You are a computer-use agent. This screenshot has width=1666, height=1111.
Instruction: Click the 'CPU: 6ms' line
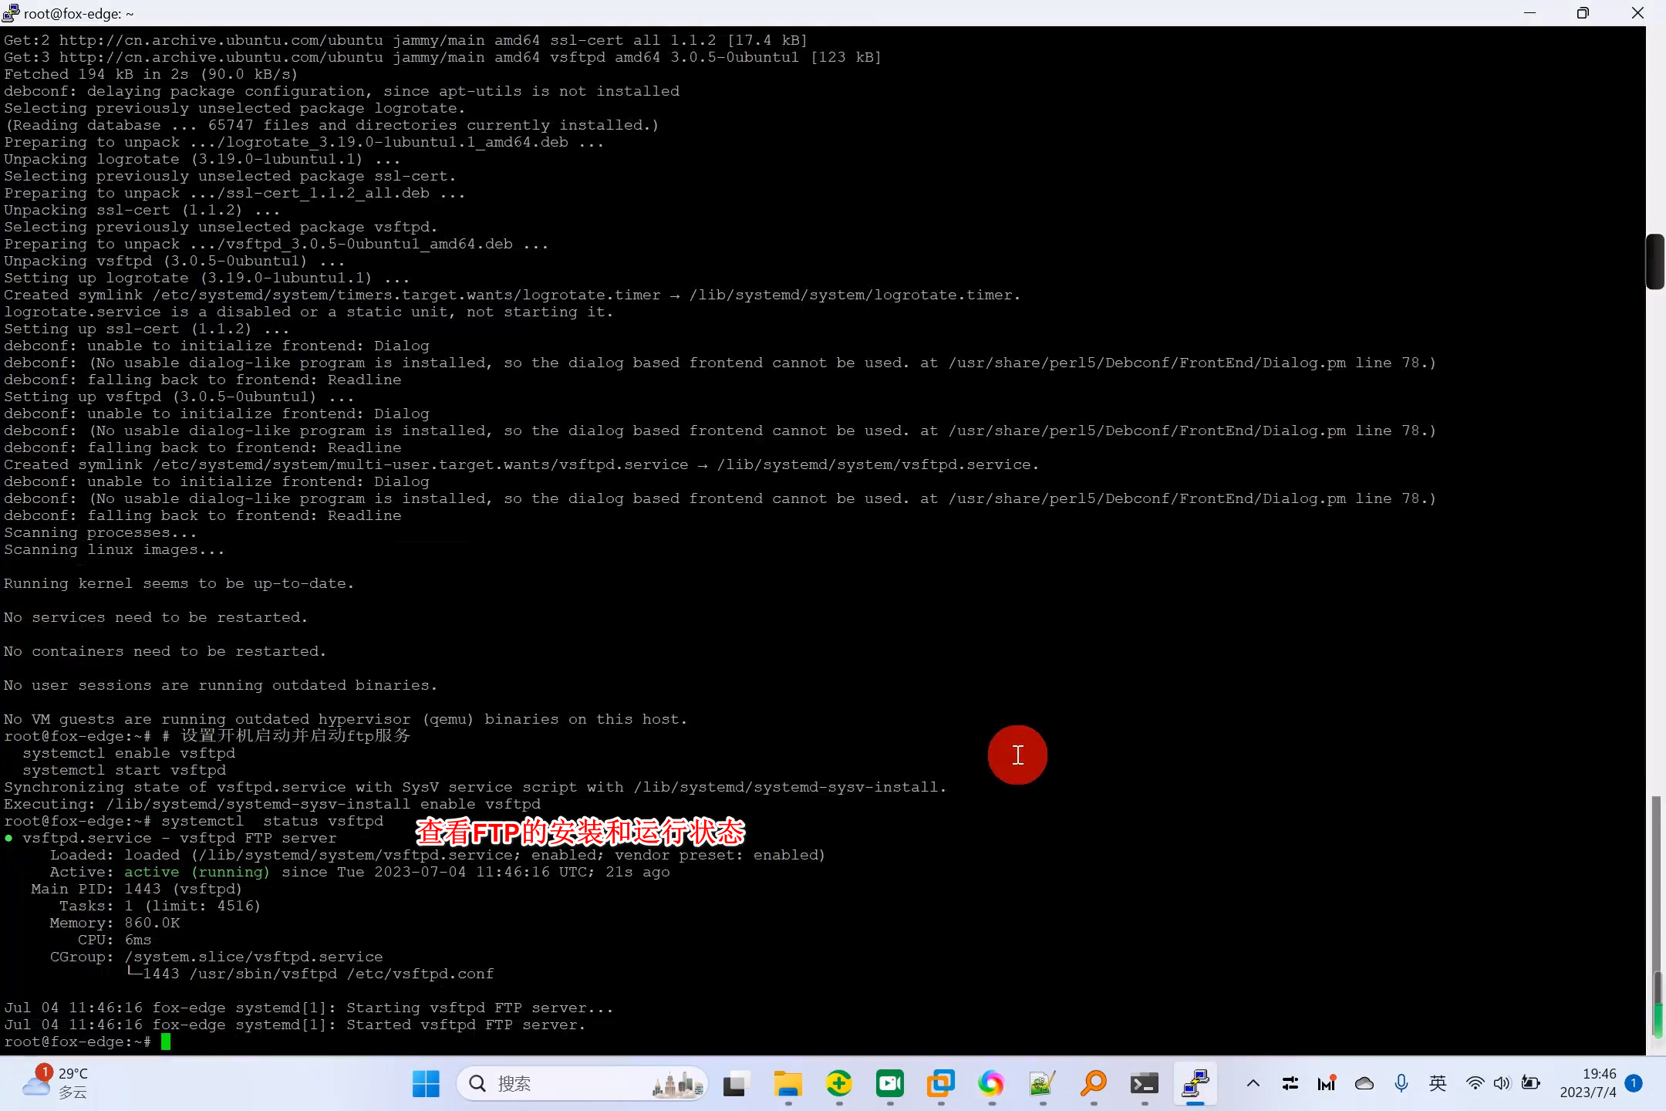click(115, 940)
